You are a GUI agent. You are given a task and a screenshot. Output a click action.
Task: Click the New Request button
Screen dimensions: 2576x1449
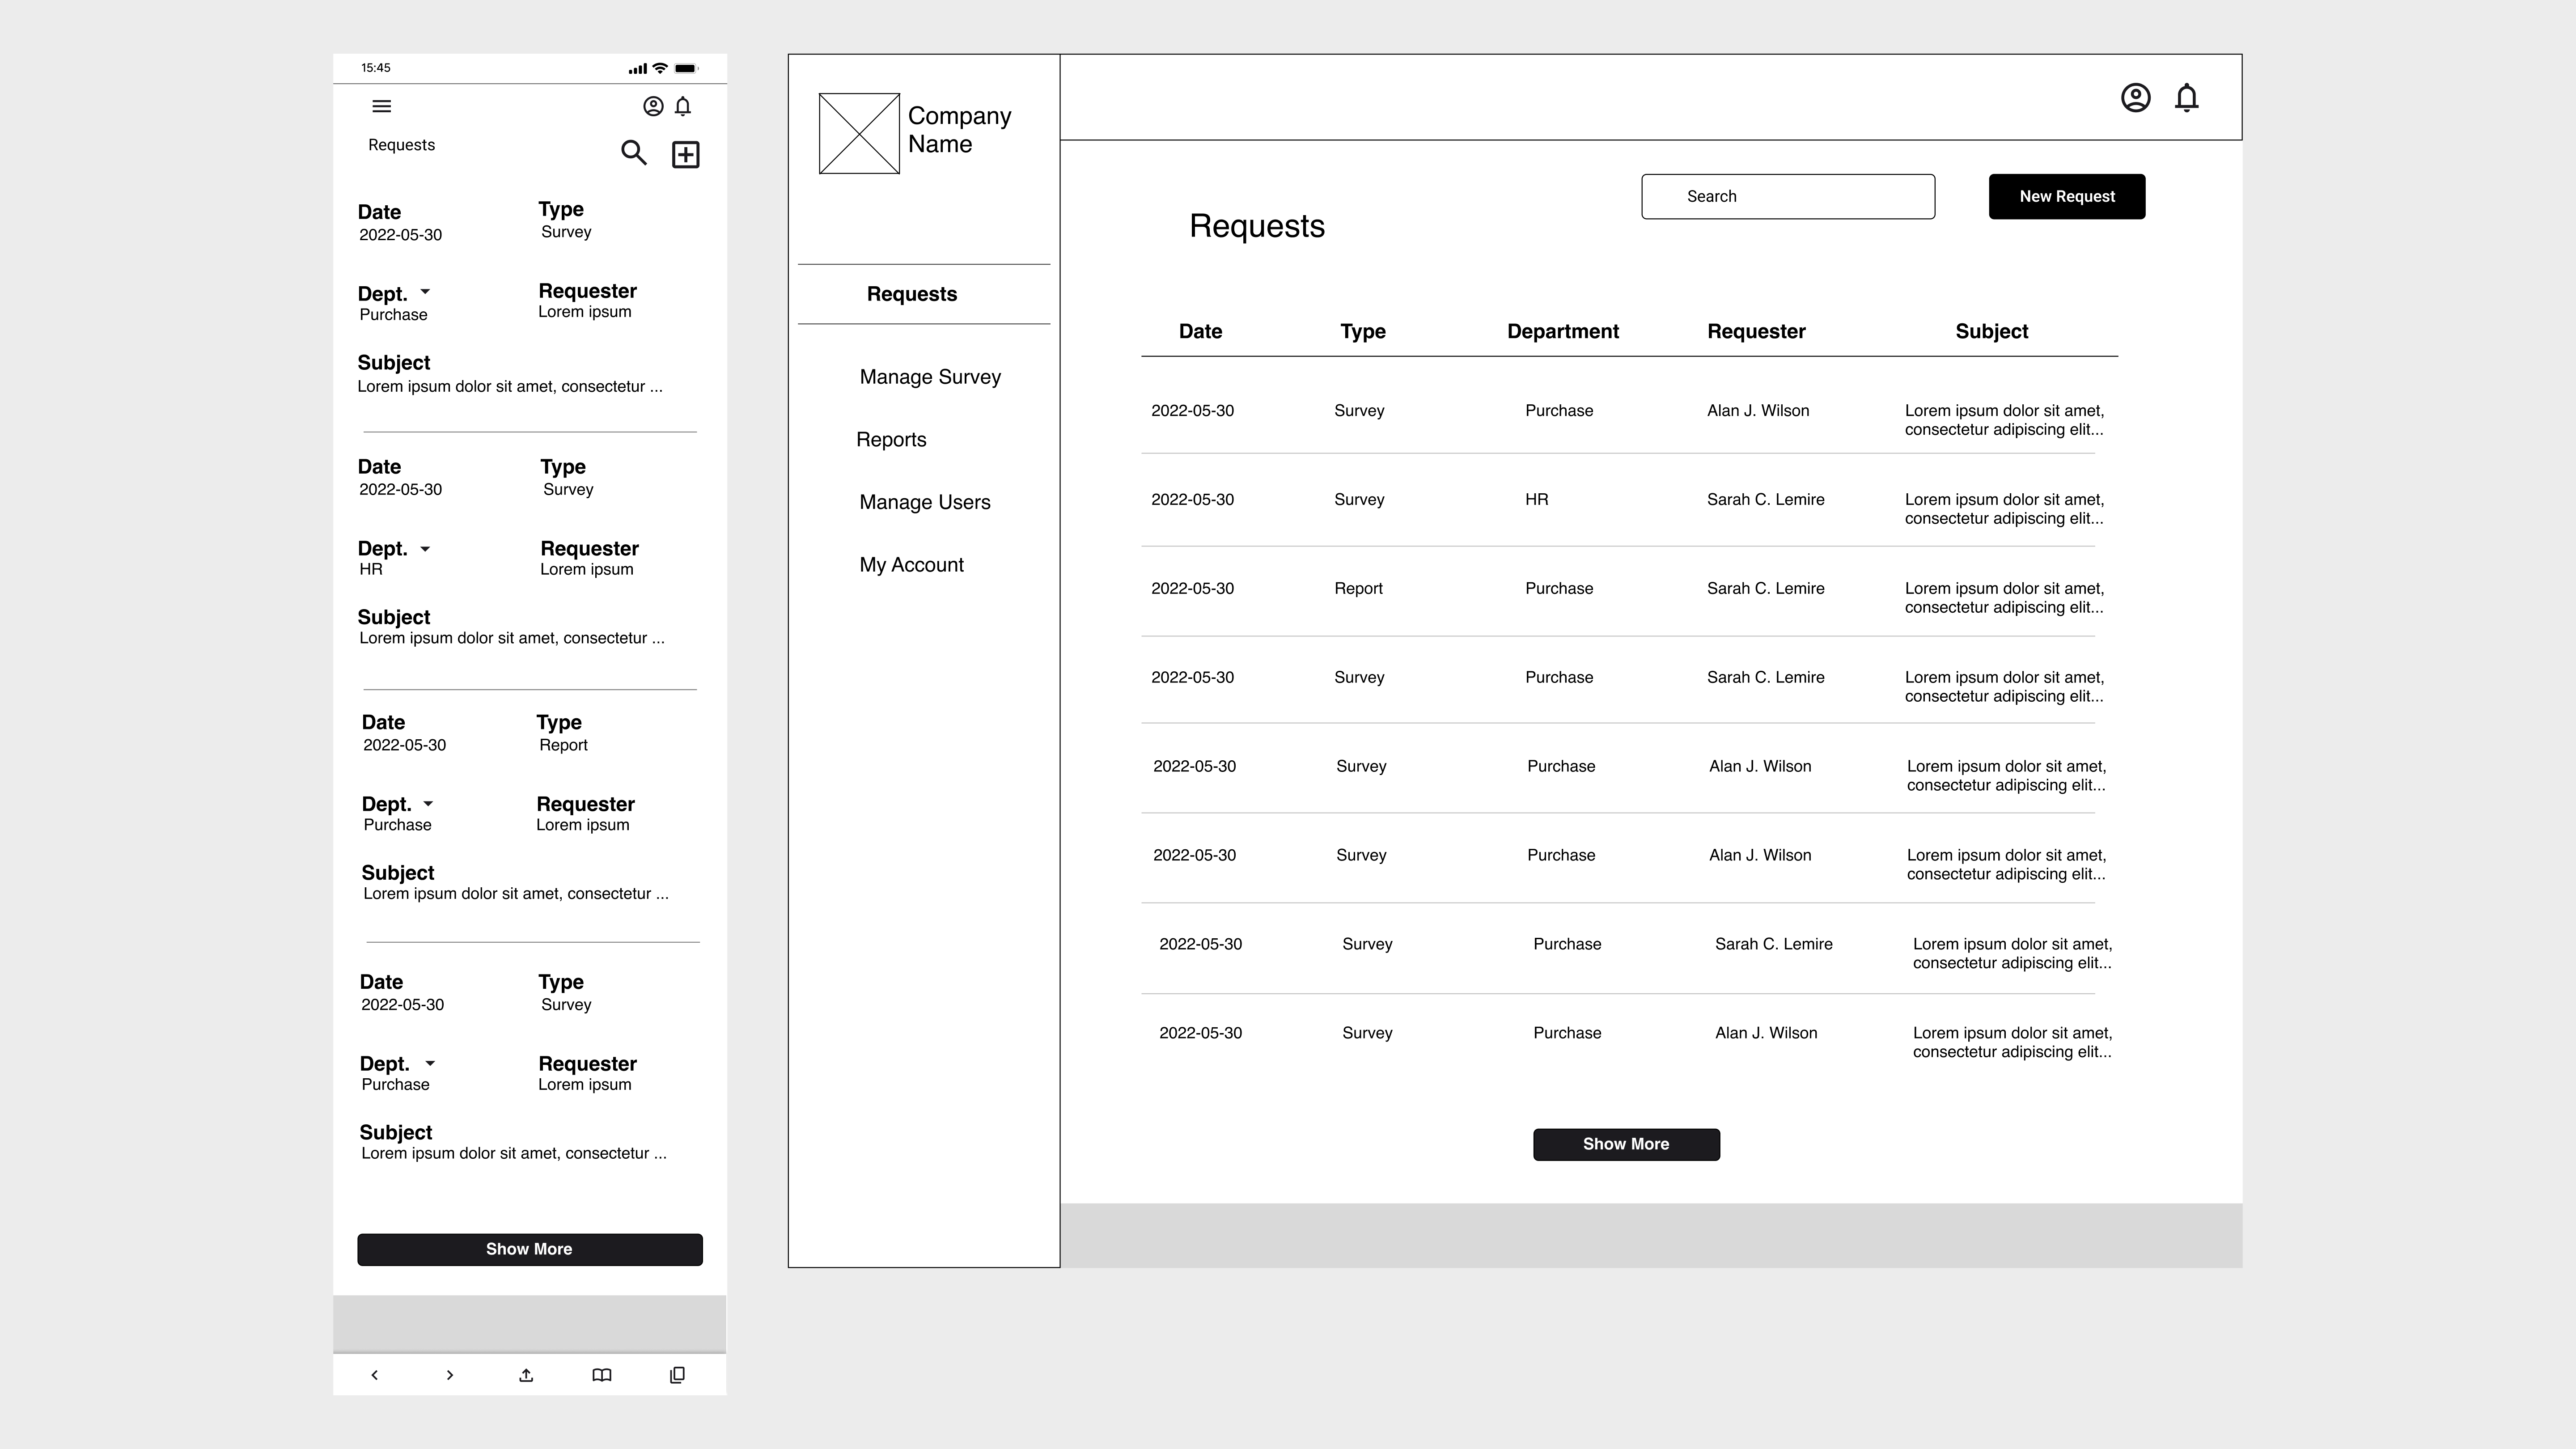coord(2067,197)
